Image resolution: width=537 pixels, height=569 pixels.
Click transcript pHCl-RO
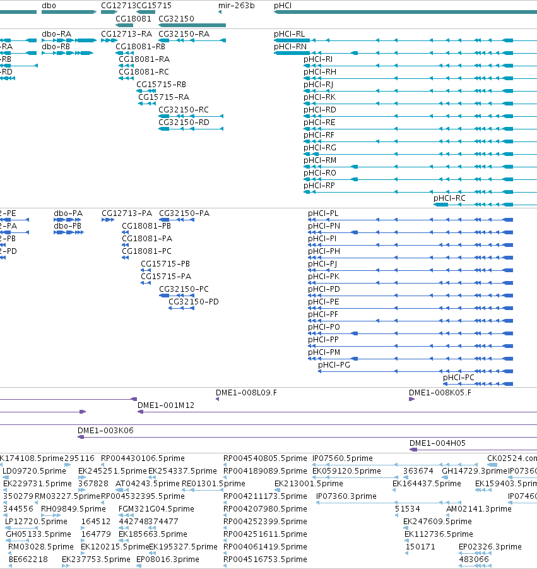[320, 173]
